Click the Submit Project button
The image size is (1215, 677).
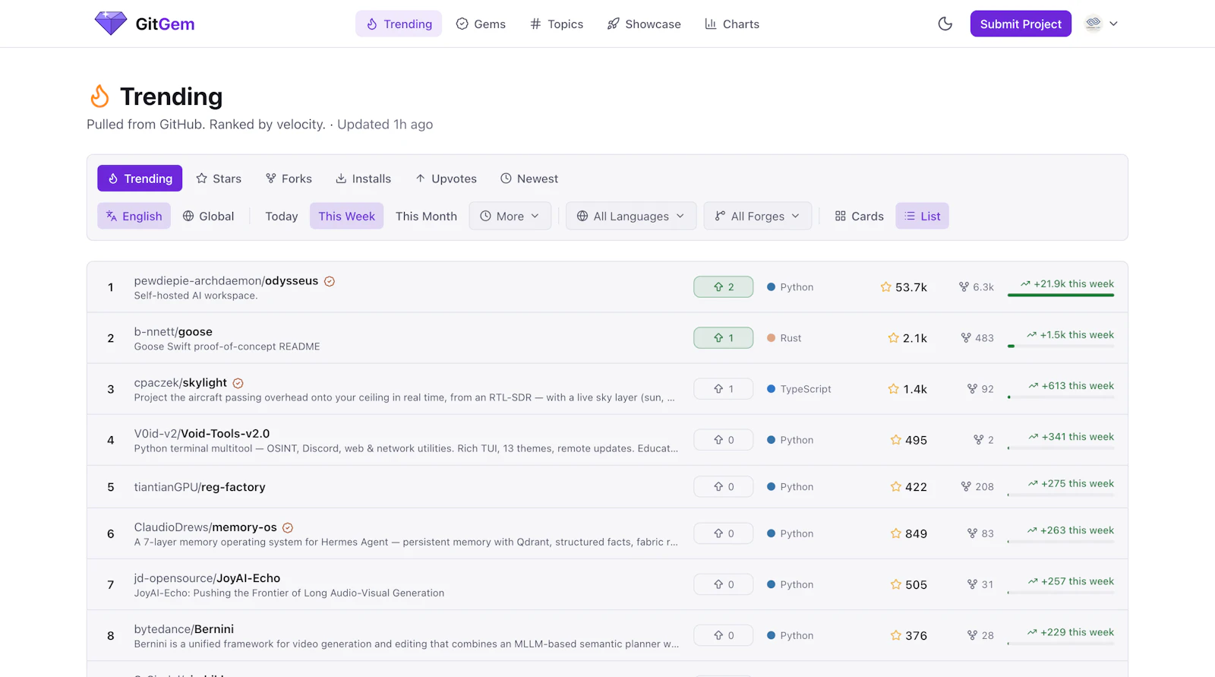[1021, 24]
